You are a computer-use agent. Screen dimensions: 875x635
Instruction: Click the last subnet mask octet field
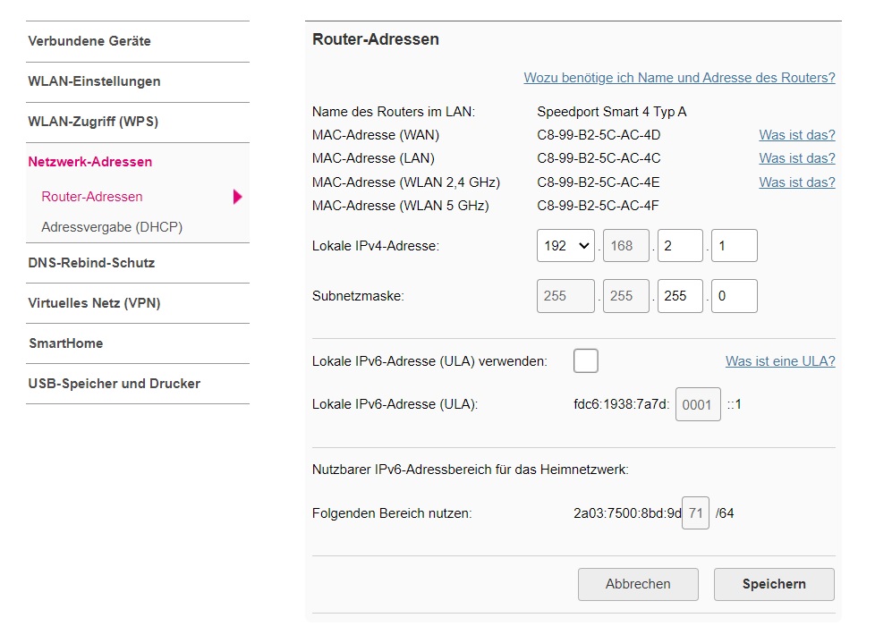[734, 296]
